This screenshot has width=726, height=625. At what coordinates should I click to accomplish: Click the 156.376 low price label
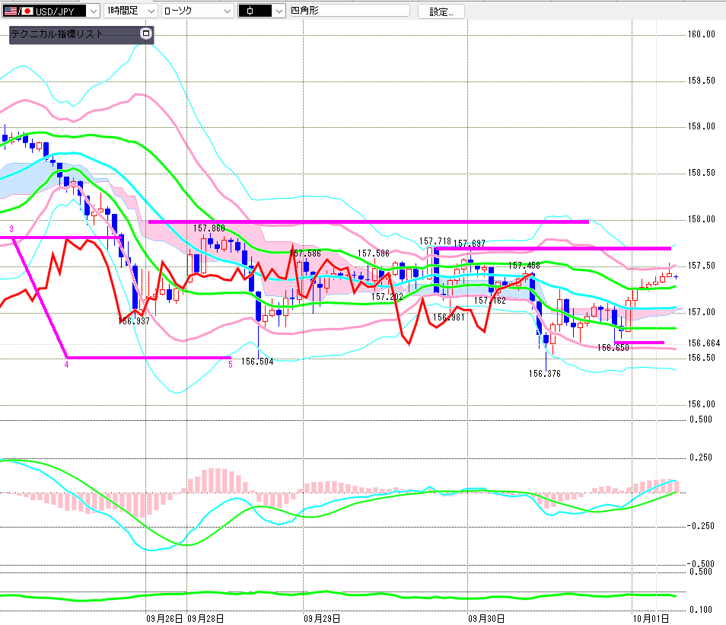[x=545, y=374]
